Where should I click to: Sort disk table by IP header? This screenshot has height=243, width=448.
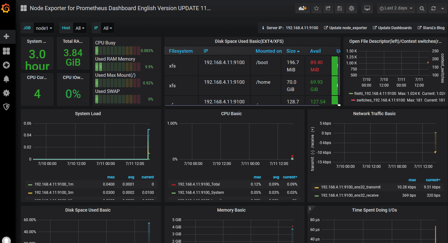206,51
